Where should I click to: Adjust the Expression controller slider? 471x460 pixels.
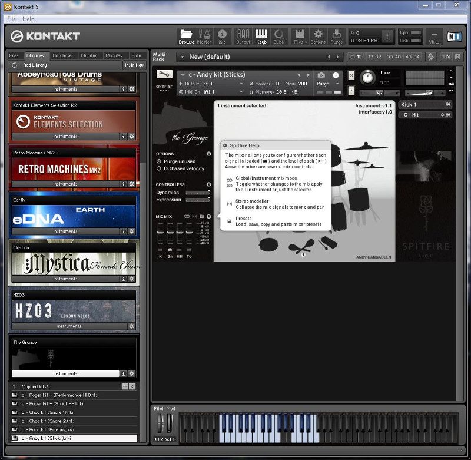197,200
